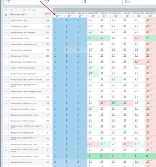Click frequency value 358 in first row
The height and width of the screenshot is (167, 156).
click(47, 20)
